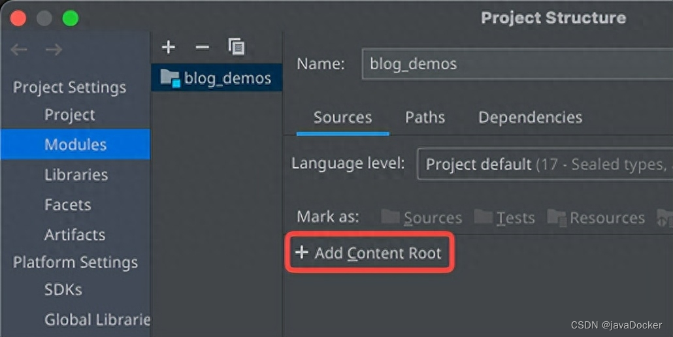This screenshot has width=673, height=337.
Task: Mark folder as Sources
Action: (x=421, y=217)
